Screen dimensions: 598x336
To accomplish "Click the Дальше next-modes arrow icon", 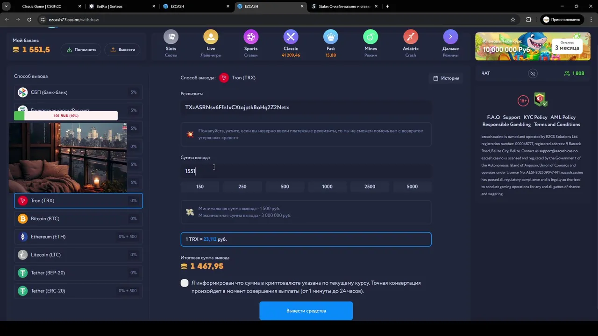I will [x=450, y=37].
